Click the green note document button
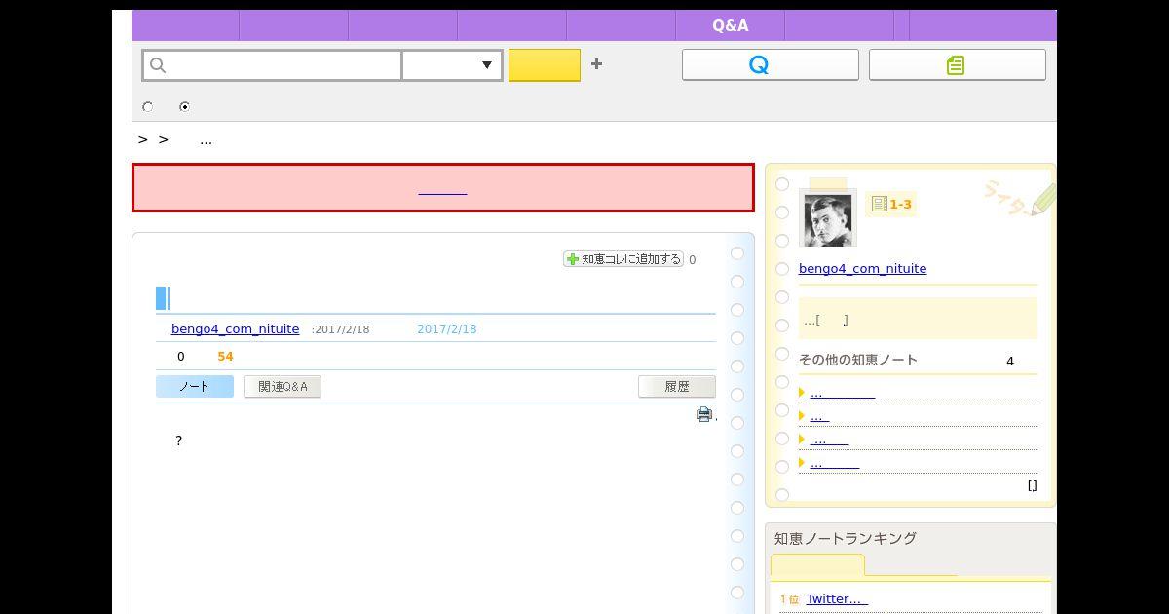 point(957,64)
